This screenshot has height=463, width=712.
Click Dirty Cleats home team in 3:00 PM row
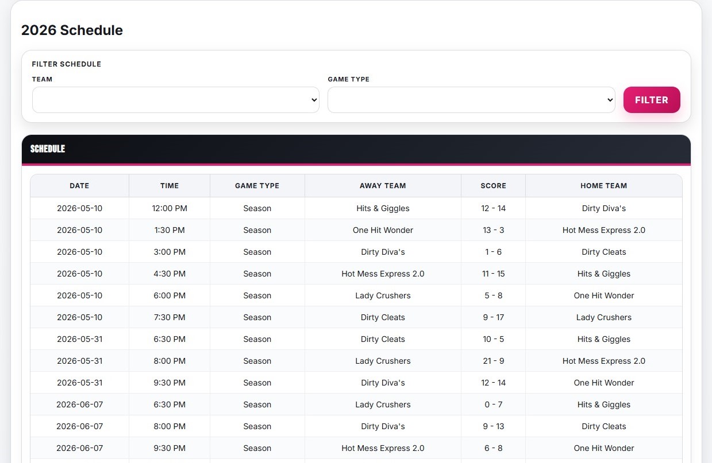click(604, 252)
